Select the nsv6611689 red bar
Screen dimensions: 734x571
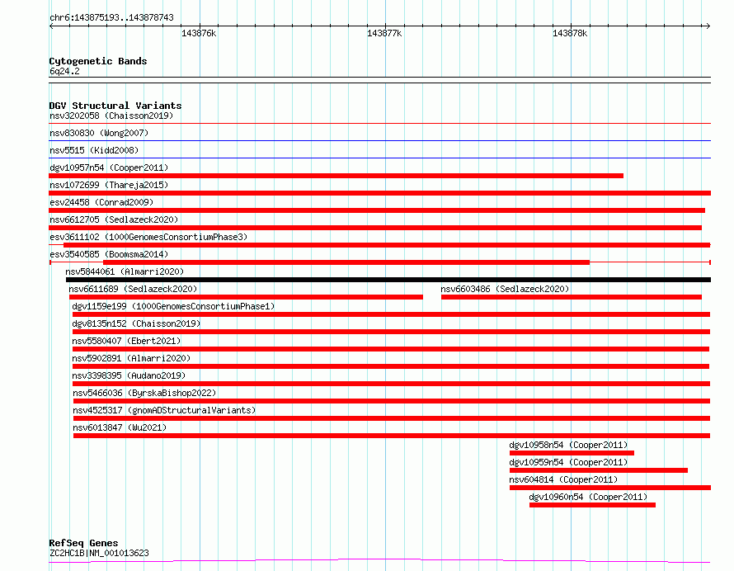(x=247, y=297)
